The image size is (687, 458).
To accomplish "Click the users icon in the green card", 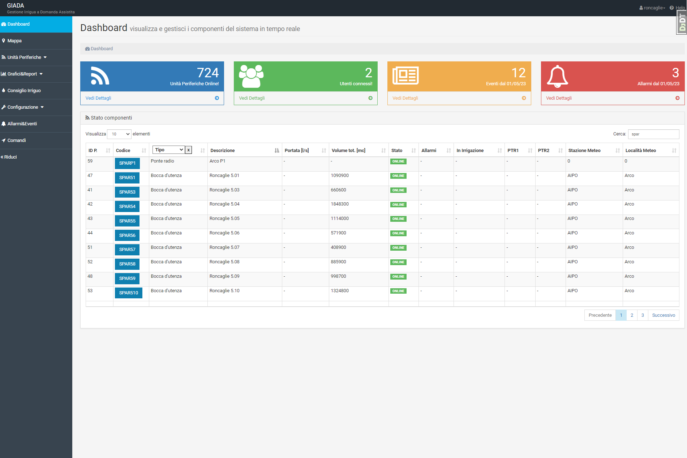I will tap(251, 76).
